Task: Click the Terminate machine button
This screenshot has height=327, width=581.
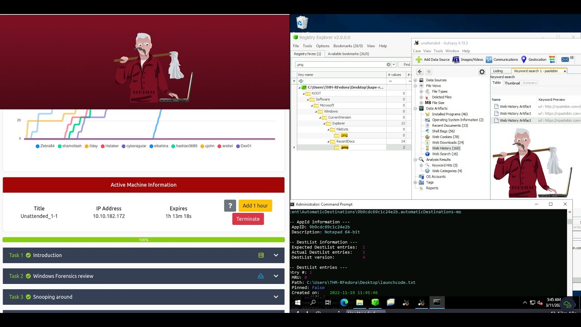Action: click(x=248, y=219)
